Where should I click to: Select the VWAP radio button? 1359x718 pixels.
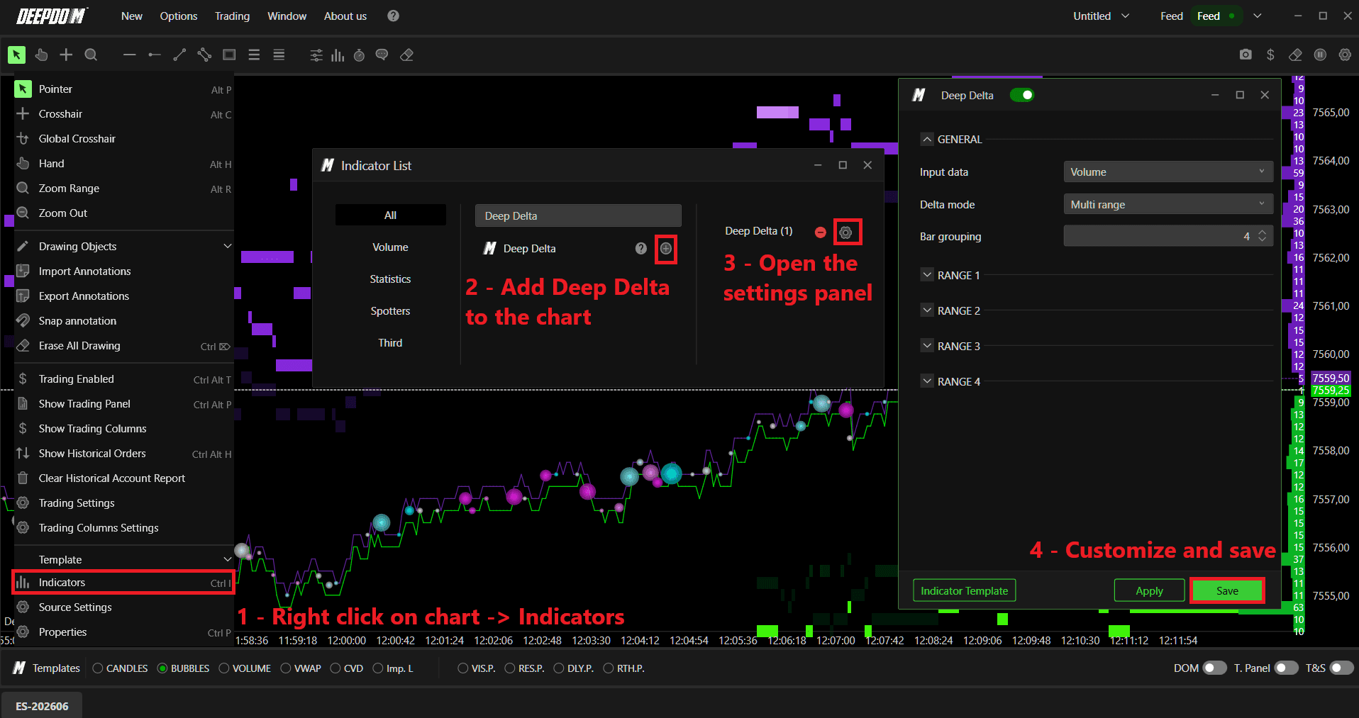tap(286, 668)
